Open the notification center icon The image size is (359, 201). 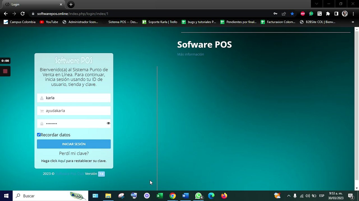(350, 196)
